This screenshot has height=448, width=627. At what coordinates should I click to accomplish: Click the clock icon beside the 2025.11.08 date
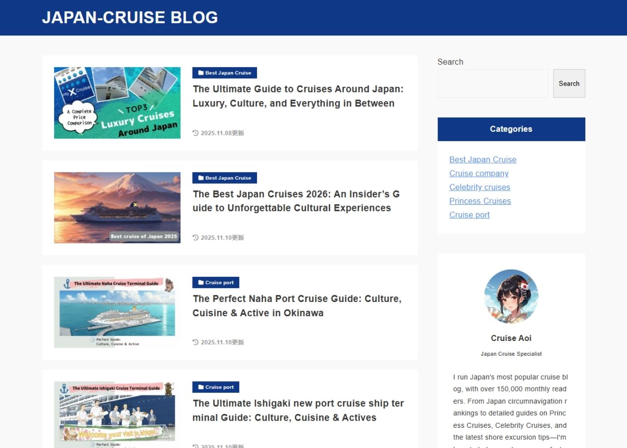point(195,133)
